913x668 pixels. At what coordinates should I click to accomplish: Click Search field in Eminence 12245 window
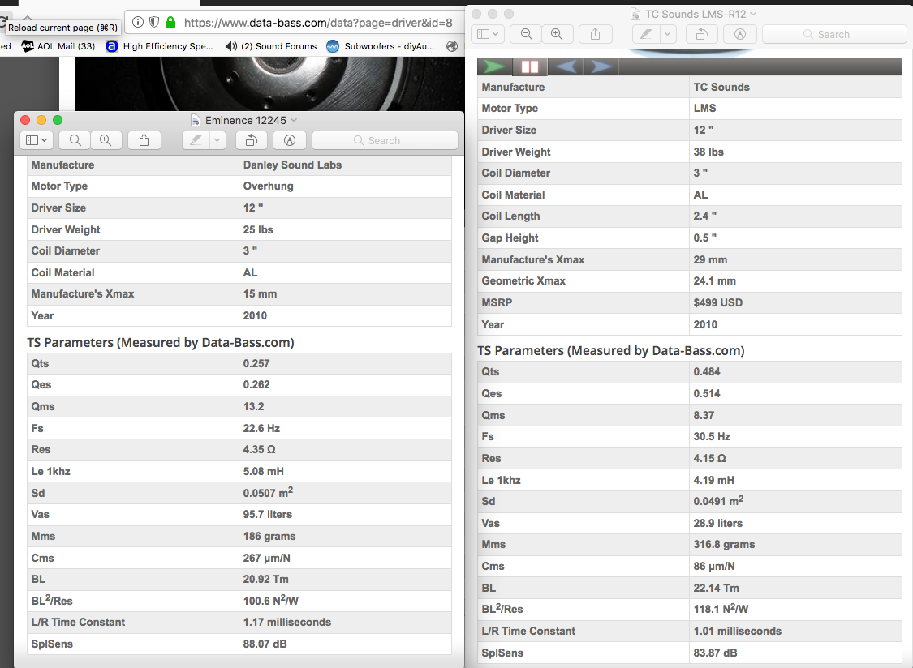point(385,140)
